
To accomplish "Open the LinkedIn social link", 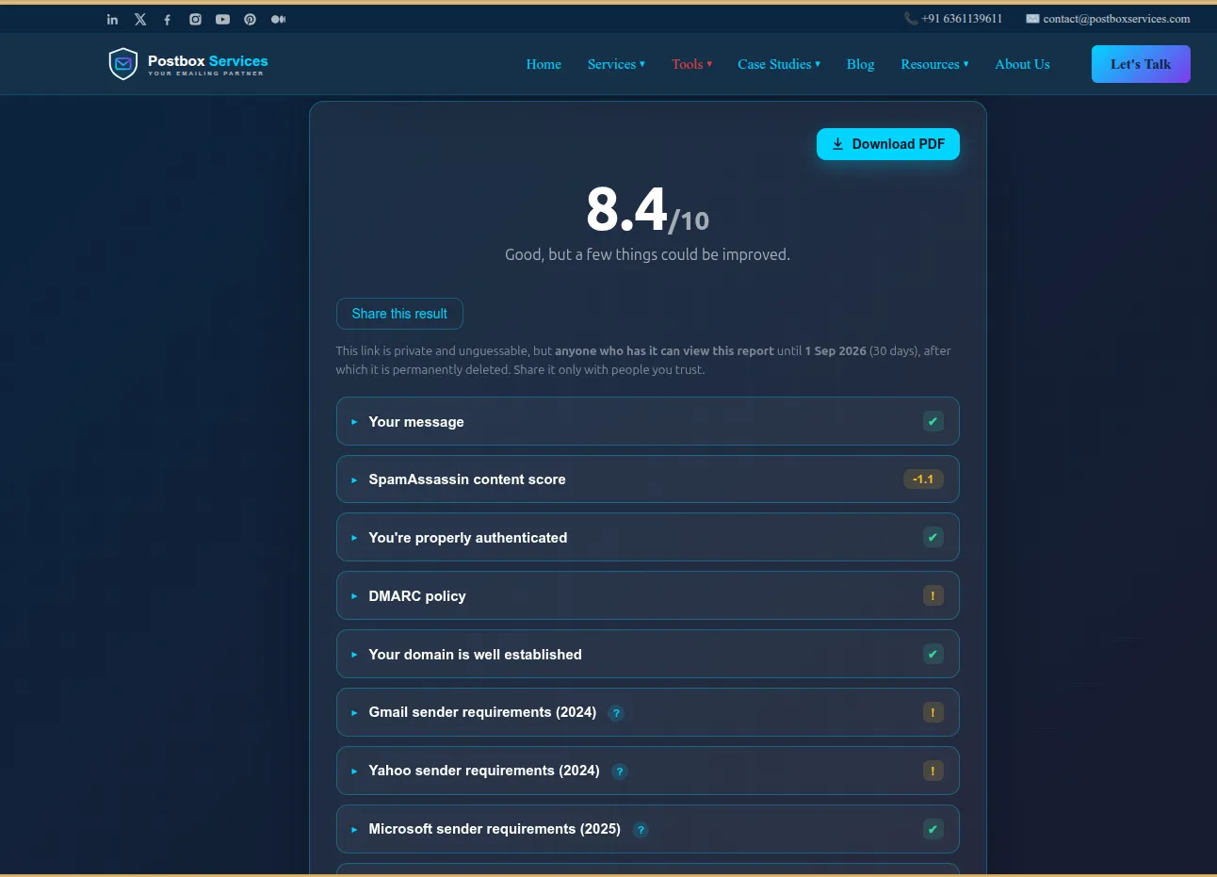I will [112, 19].
